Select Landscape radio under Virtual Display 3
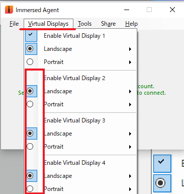184x194 pixels. (30, 134)
